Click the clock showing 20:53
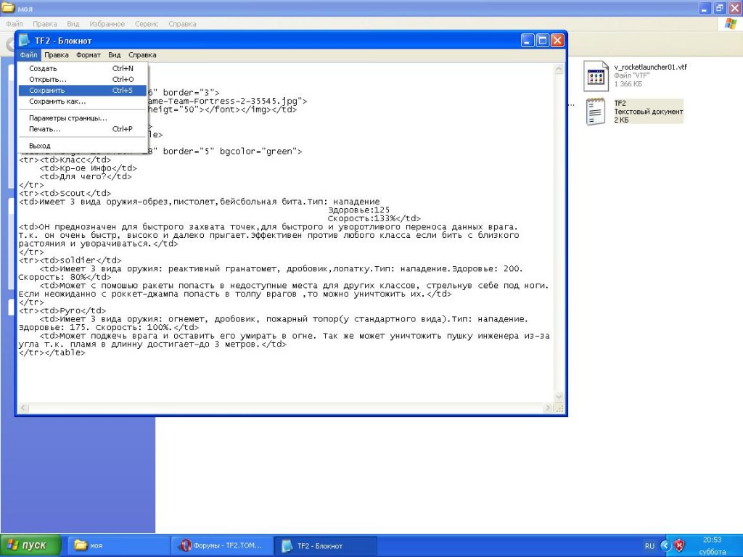Screen dimensions: 743x557 coord(713,540)
